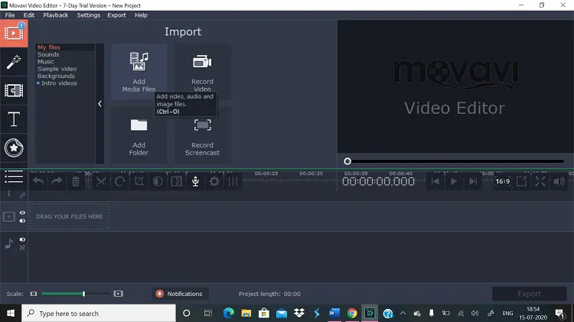Image resolution: width=574 pixels, height=322 pixels.
Task: Open Notifications
Action: 180,294
